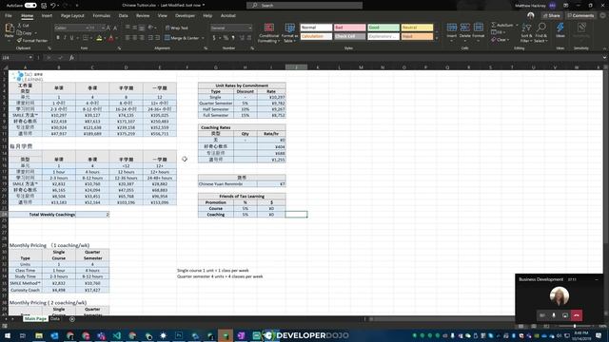
Task: Click the Undo arrow icon
Action: 53,6
